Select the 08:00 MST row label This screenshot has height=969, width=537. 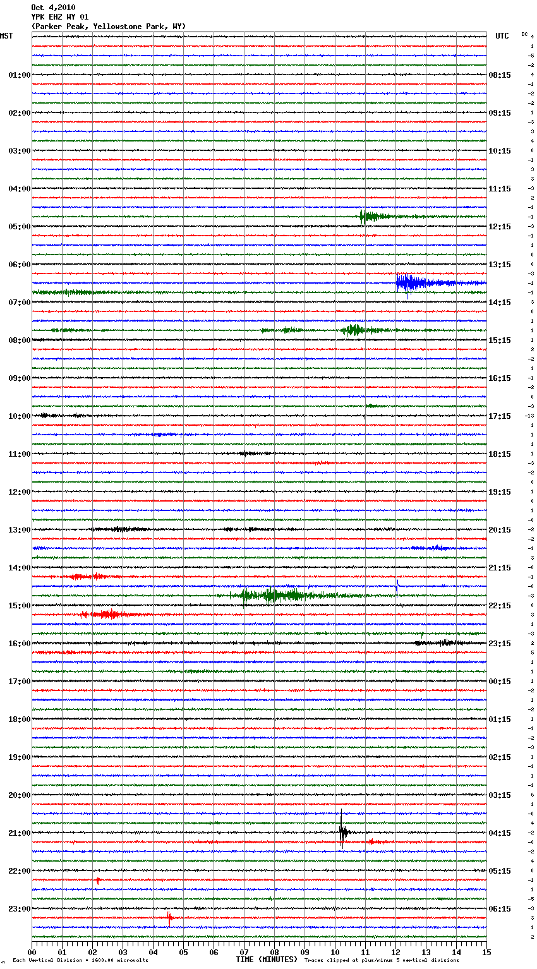click(20, 340)
